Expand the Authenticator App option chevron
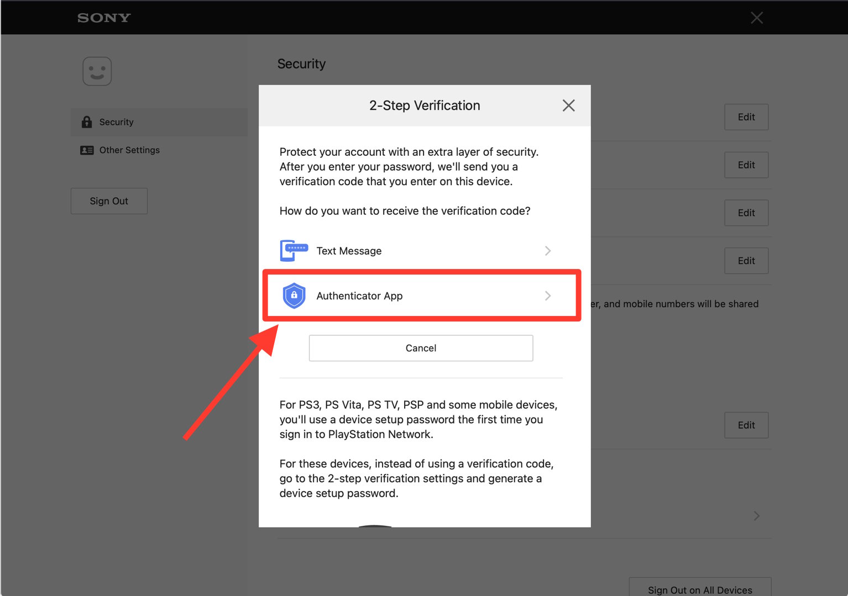Viewport: 848px width, 596px height. (x=547, y=296)
